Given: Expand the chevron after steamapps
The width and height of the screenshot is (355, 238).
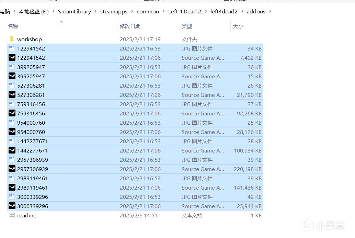Looking at the screenshot, I should [132, 11].
